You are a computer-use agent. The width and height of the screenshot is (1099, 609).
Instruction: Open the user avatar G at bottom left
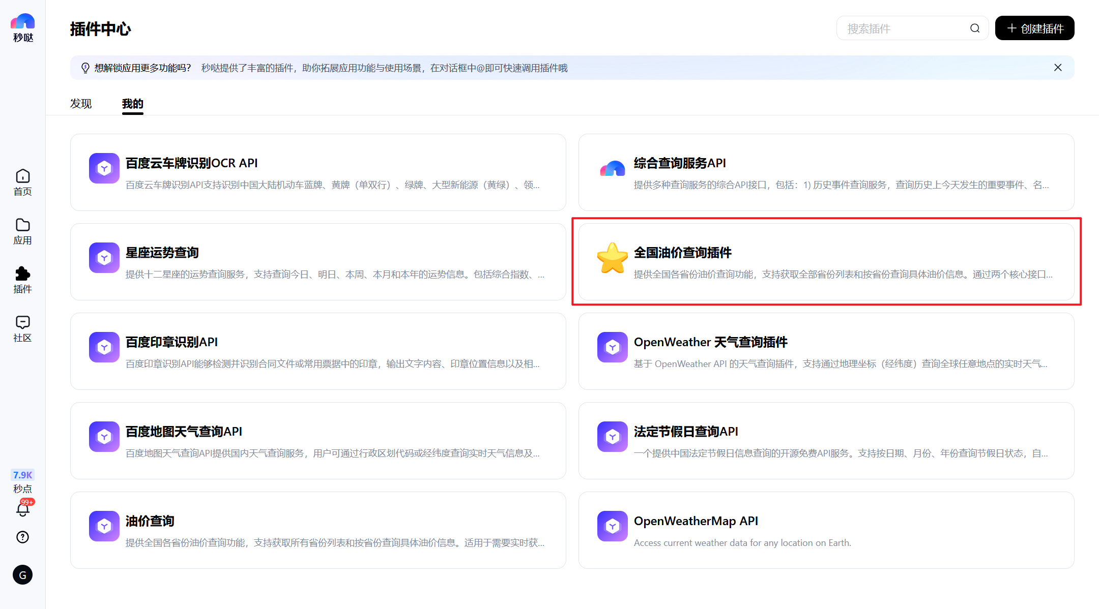click(x=22, y=575)
